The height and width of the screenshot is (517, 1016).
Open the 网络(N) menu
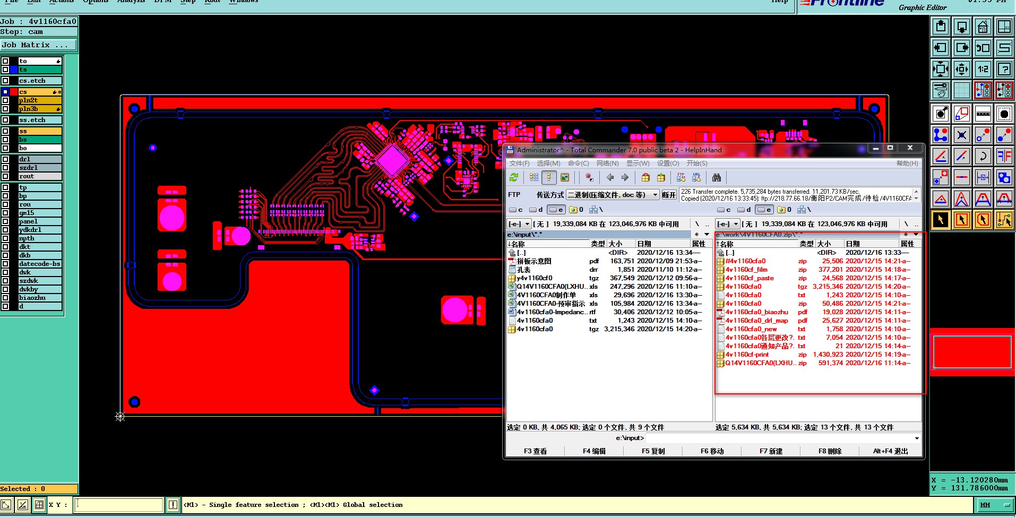(x=607, y=163)
